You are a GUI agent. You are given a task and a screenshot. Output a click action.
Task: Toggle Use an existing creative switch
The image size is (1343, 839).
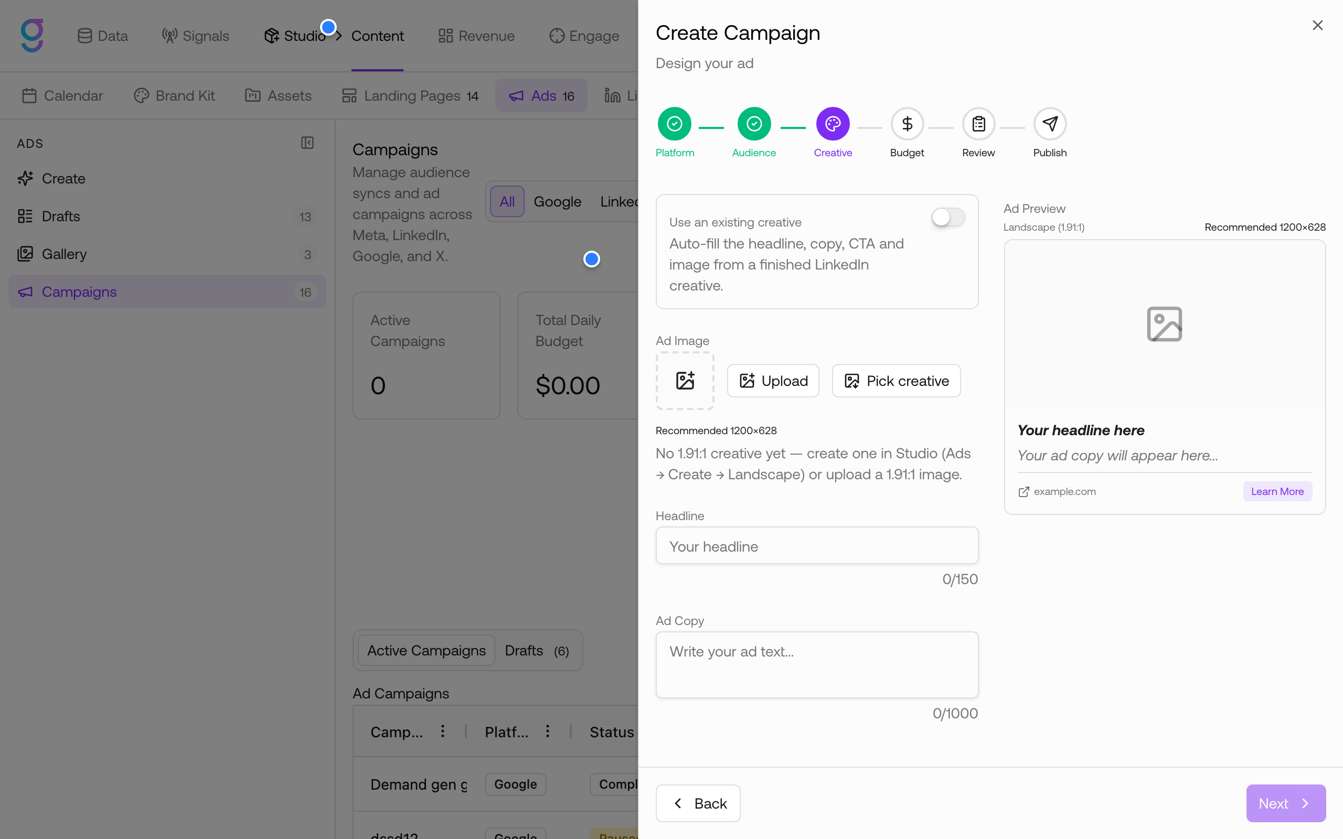948,217
